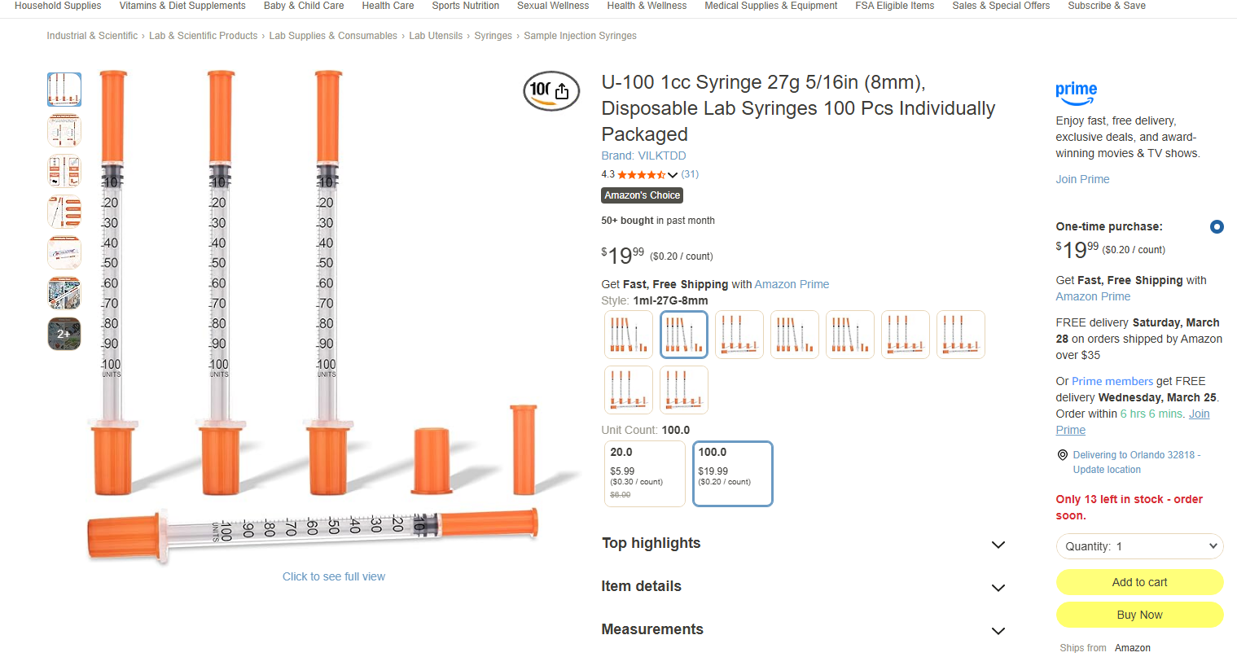Pick the first style swatch in the second row
The height and width of the screenshot is (657, 1237).
pyautogui.click(x=628, y=390)
